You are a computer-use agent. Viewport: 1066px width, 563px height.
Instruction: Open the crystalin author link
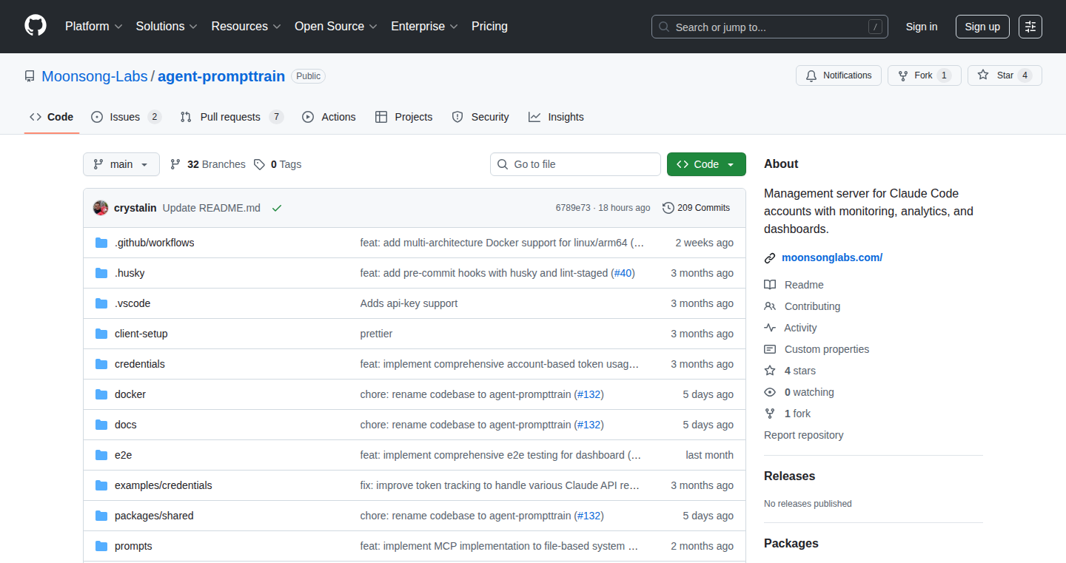click(135, 208)
